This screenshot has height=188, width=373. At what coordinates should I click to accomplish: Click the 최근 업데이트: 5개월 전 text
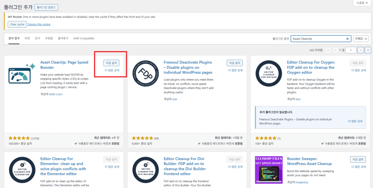352,138
